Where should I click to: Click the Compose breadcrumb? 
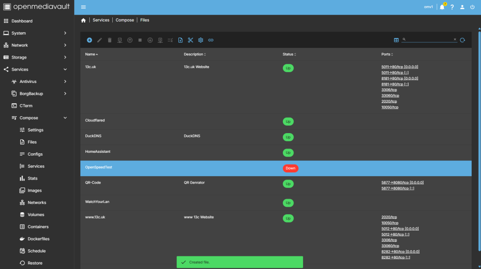[125, 20]
